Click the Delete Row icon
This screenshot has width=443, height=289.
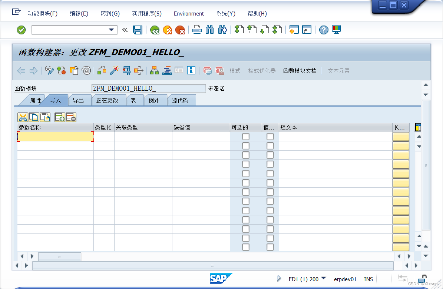(71, 117)
